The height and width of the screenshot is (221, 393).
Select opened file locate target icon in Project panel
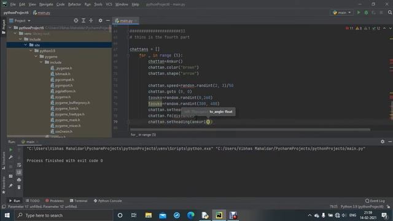pyautogui.click(x=76, y=20)
